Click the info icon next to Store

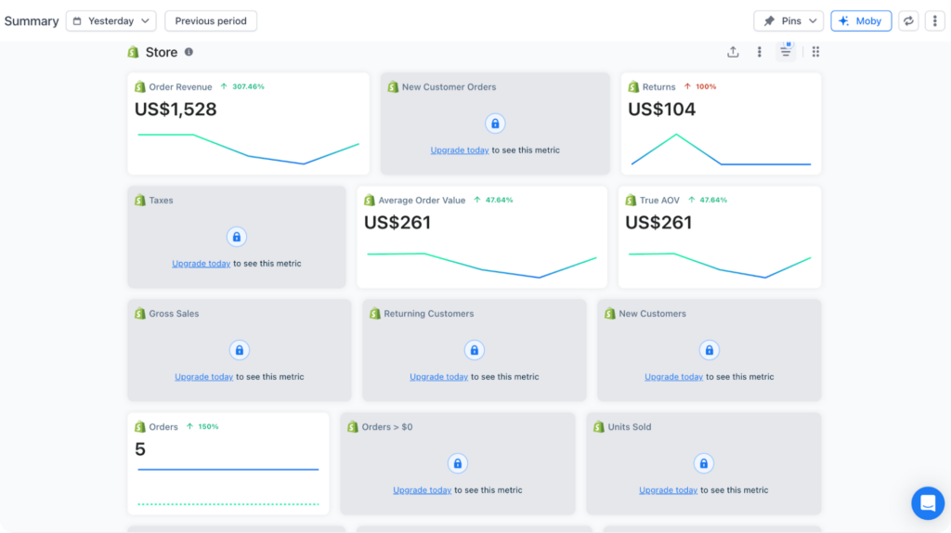[189, 52]
